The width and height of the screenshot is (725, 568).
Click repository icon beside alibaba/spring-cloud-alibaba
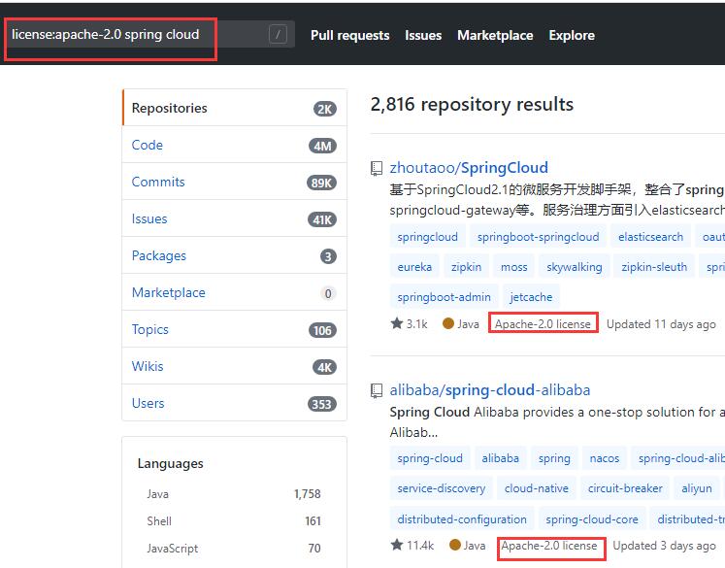377,391
